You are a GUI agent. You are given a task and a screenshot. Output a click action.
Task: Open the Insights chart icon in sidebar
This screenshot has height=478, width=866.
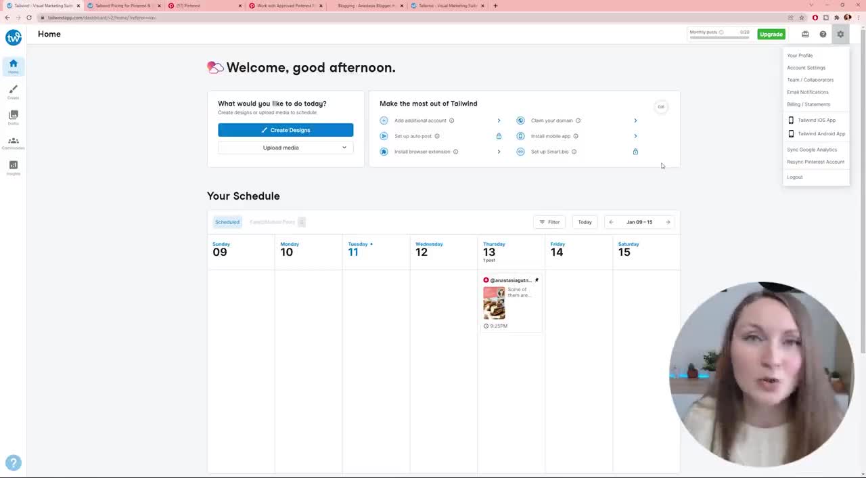(x=13, y=168)
